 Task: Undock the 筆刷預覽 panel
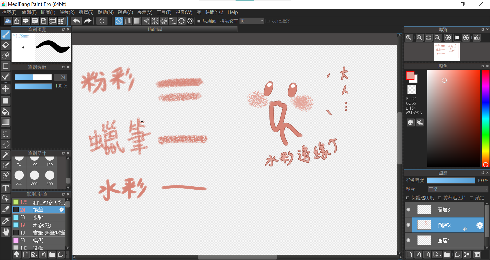(x=63, y=29)
